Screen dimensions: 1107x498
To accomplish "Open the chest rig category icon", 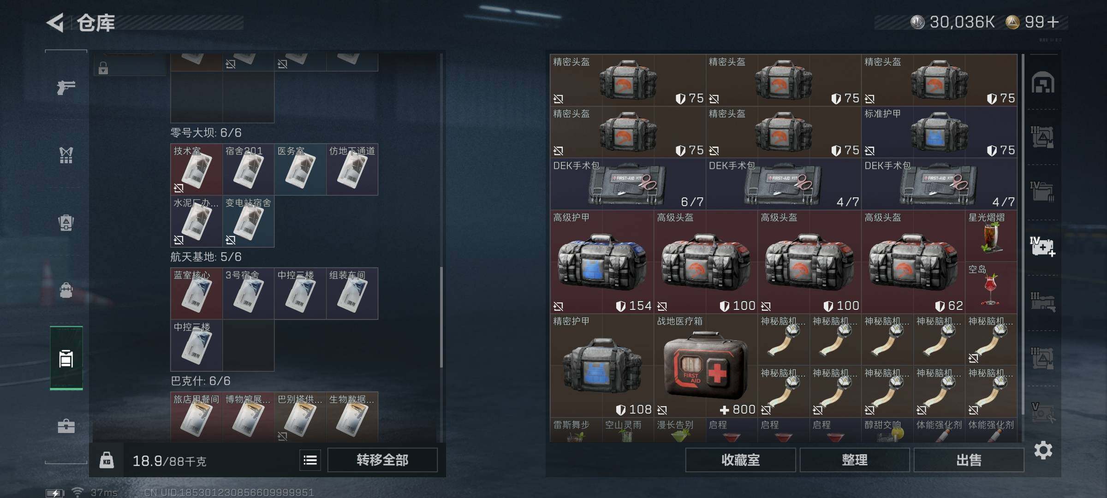I will click(66, 155).
